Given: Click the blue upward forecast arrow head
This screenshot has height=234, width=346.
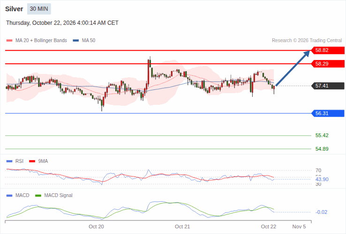Looking at the screenshot, I should [307, 53].
